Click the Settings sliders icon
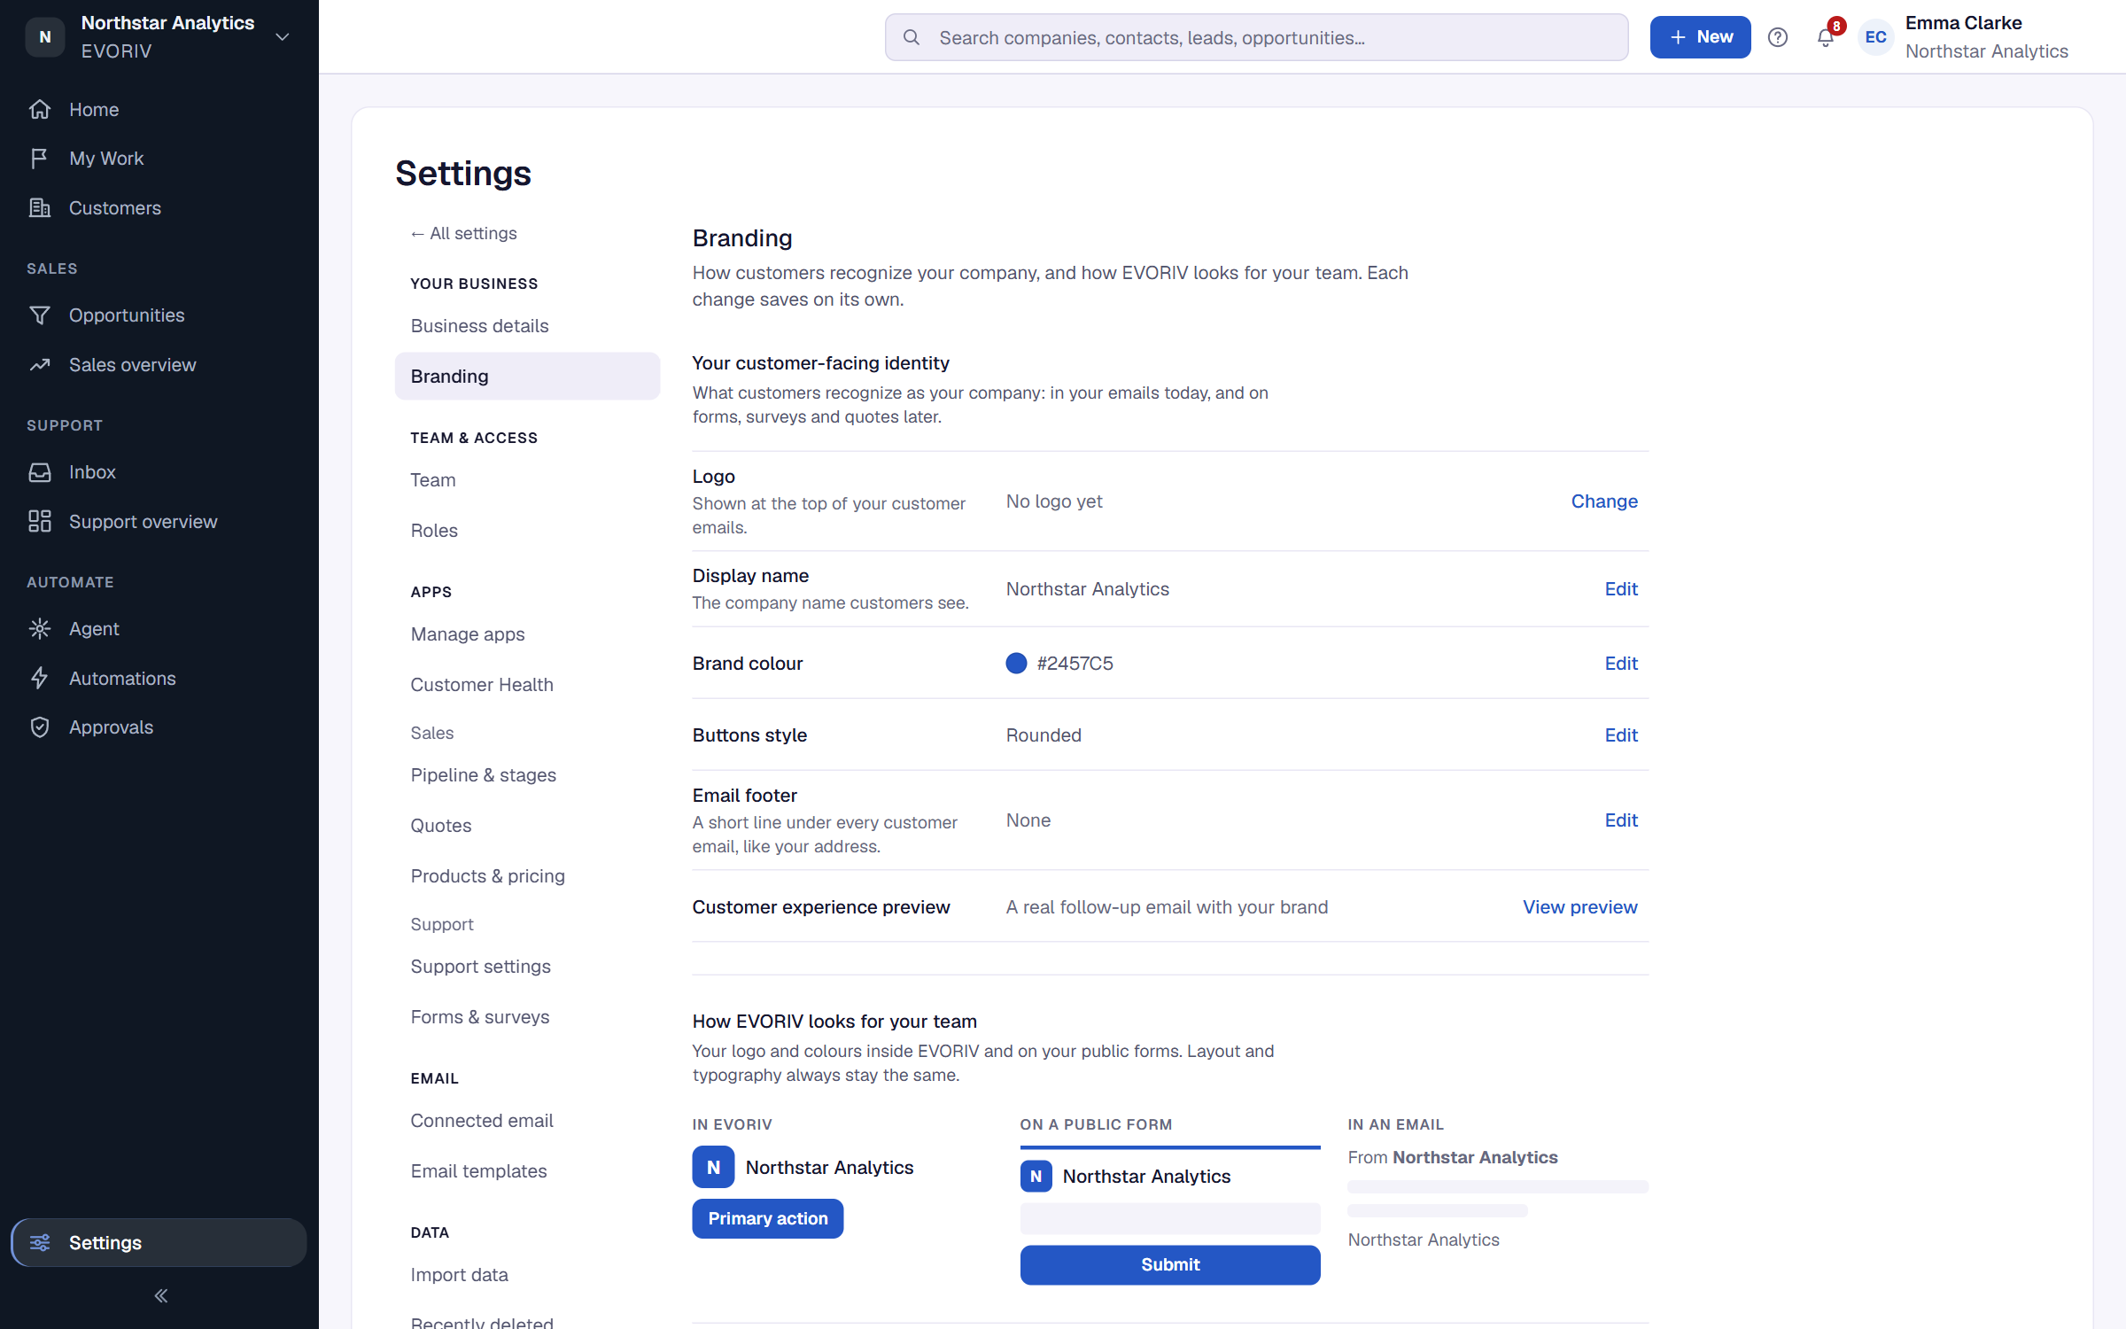This screenshot has height=1329, width=2126. tap(40, 1243)
